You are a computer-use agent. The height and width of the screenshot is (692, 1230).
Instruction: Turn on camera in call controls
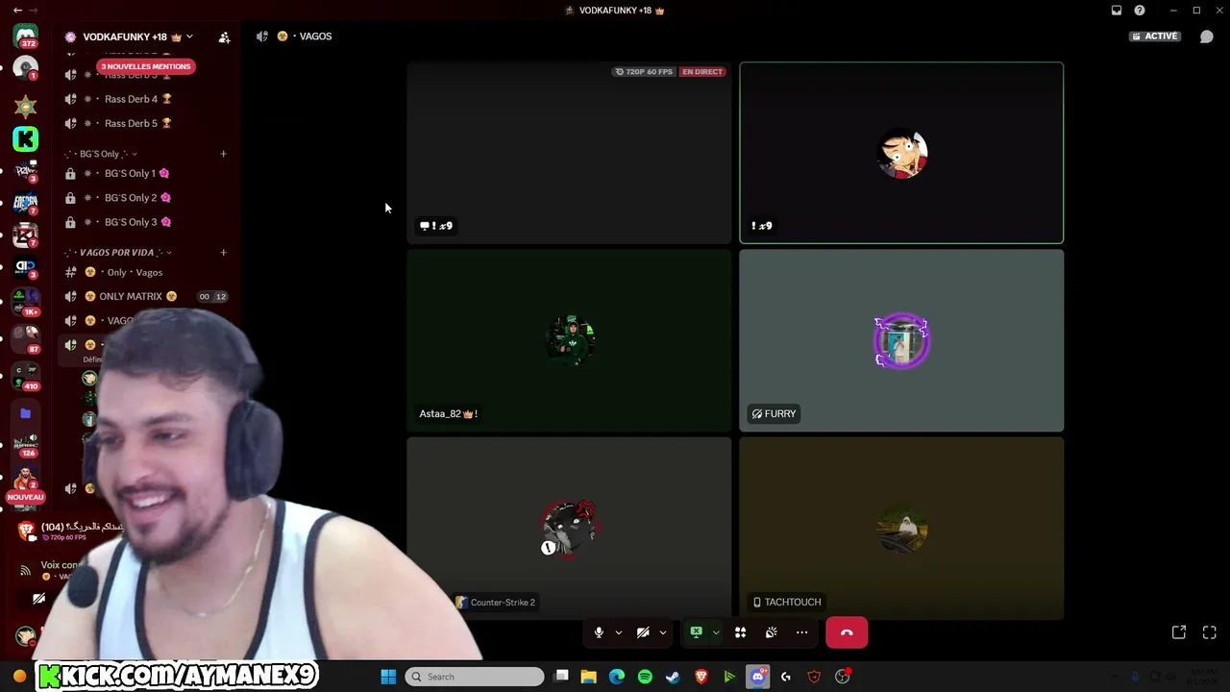pyautogui.click(x=643, y=632)
